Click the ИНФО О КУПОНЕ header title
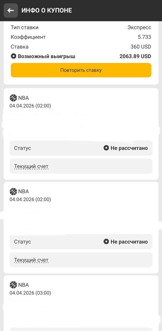The width and height of the screenshot is (162, 331). tap(47, 11)
